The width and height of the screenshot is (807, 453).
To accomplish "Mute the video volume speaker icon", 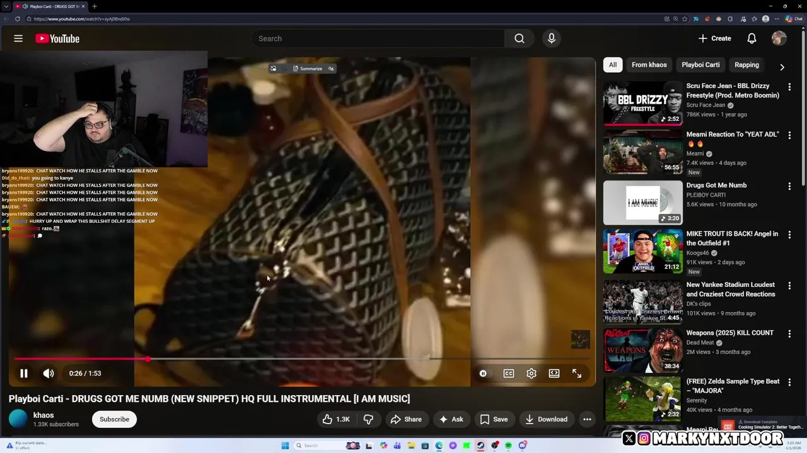I will (x=49, y=373).
